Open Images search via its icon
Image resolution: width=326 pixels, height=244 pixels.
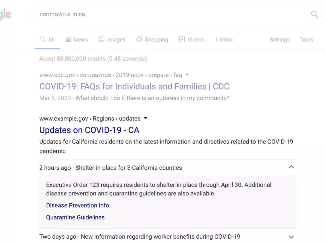point(101,39)
